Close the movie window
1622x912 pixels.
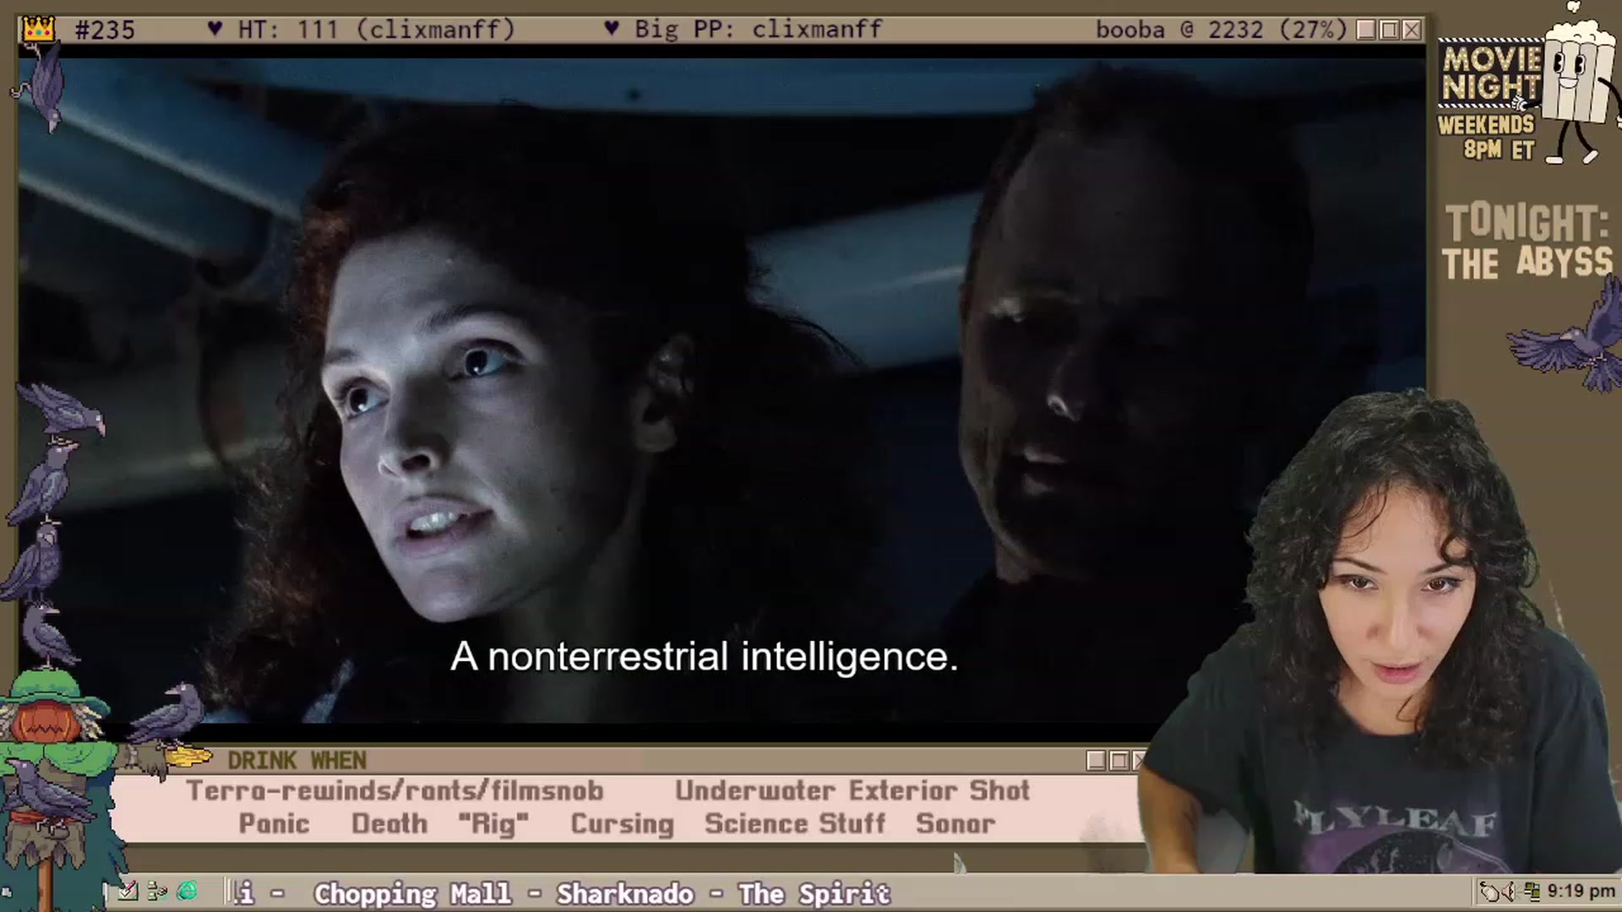click(1412, 30)
